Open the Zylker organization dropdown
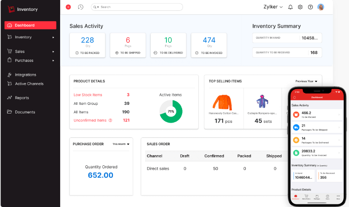Screen dimensions: 349x207 (x=273, y=7)
